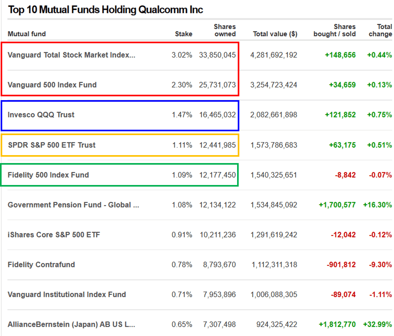Select shares bought value +148,656
This screenshot has height=336, width=394.
click(340, 55)
